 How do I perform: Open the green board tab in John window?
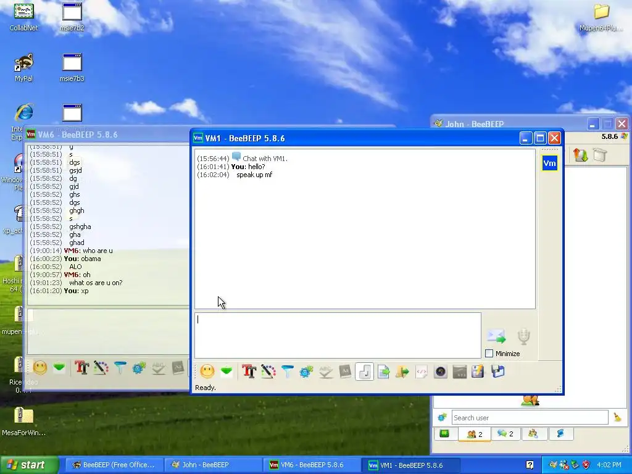(x=444, y=434)
